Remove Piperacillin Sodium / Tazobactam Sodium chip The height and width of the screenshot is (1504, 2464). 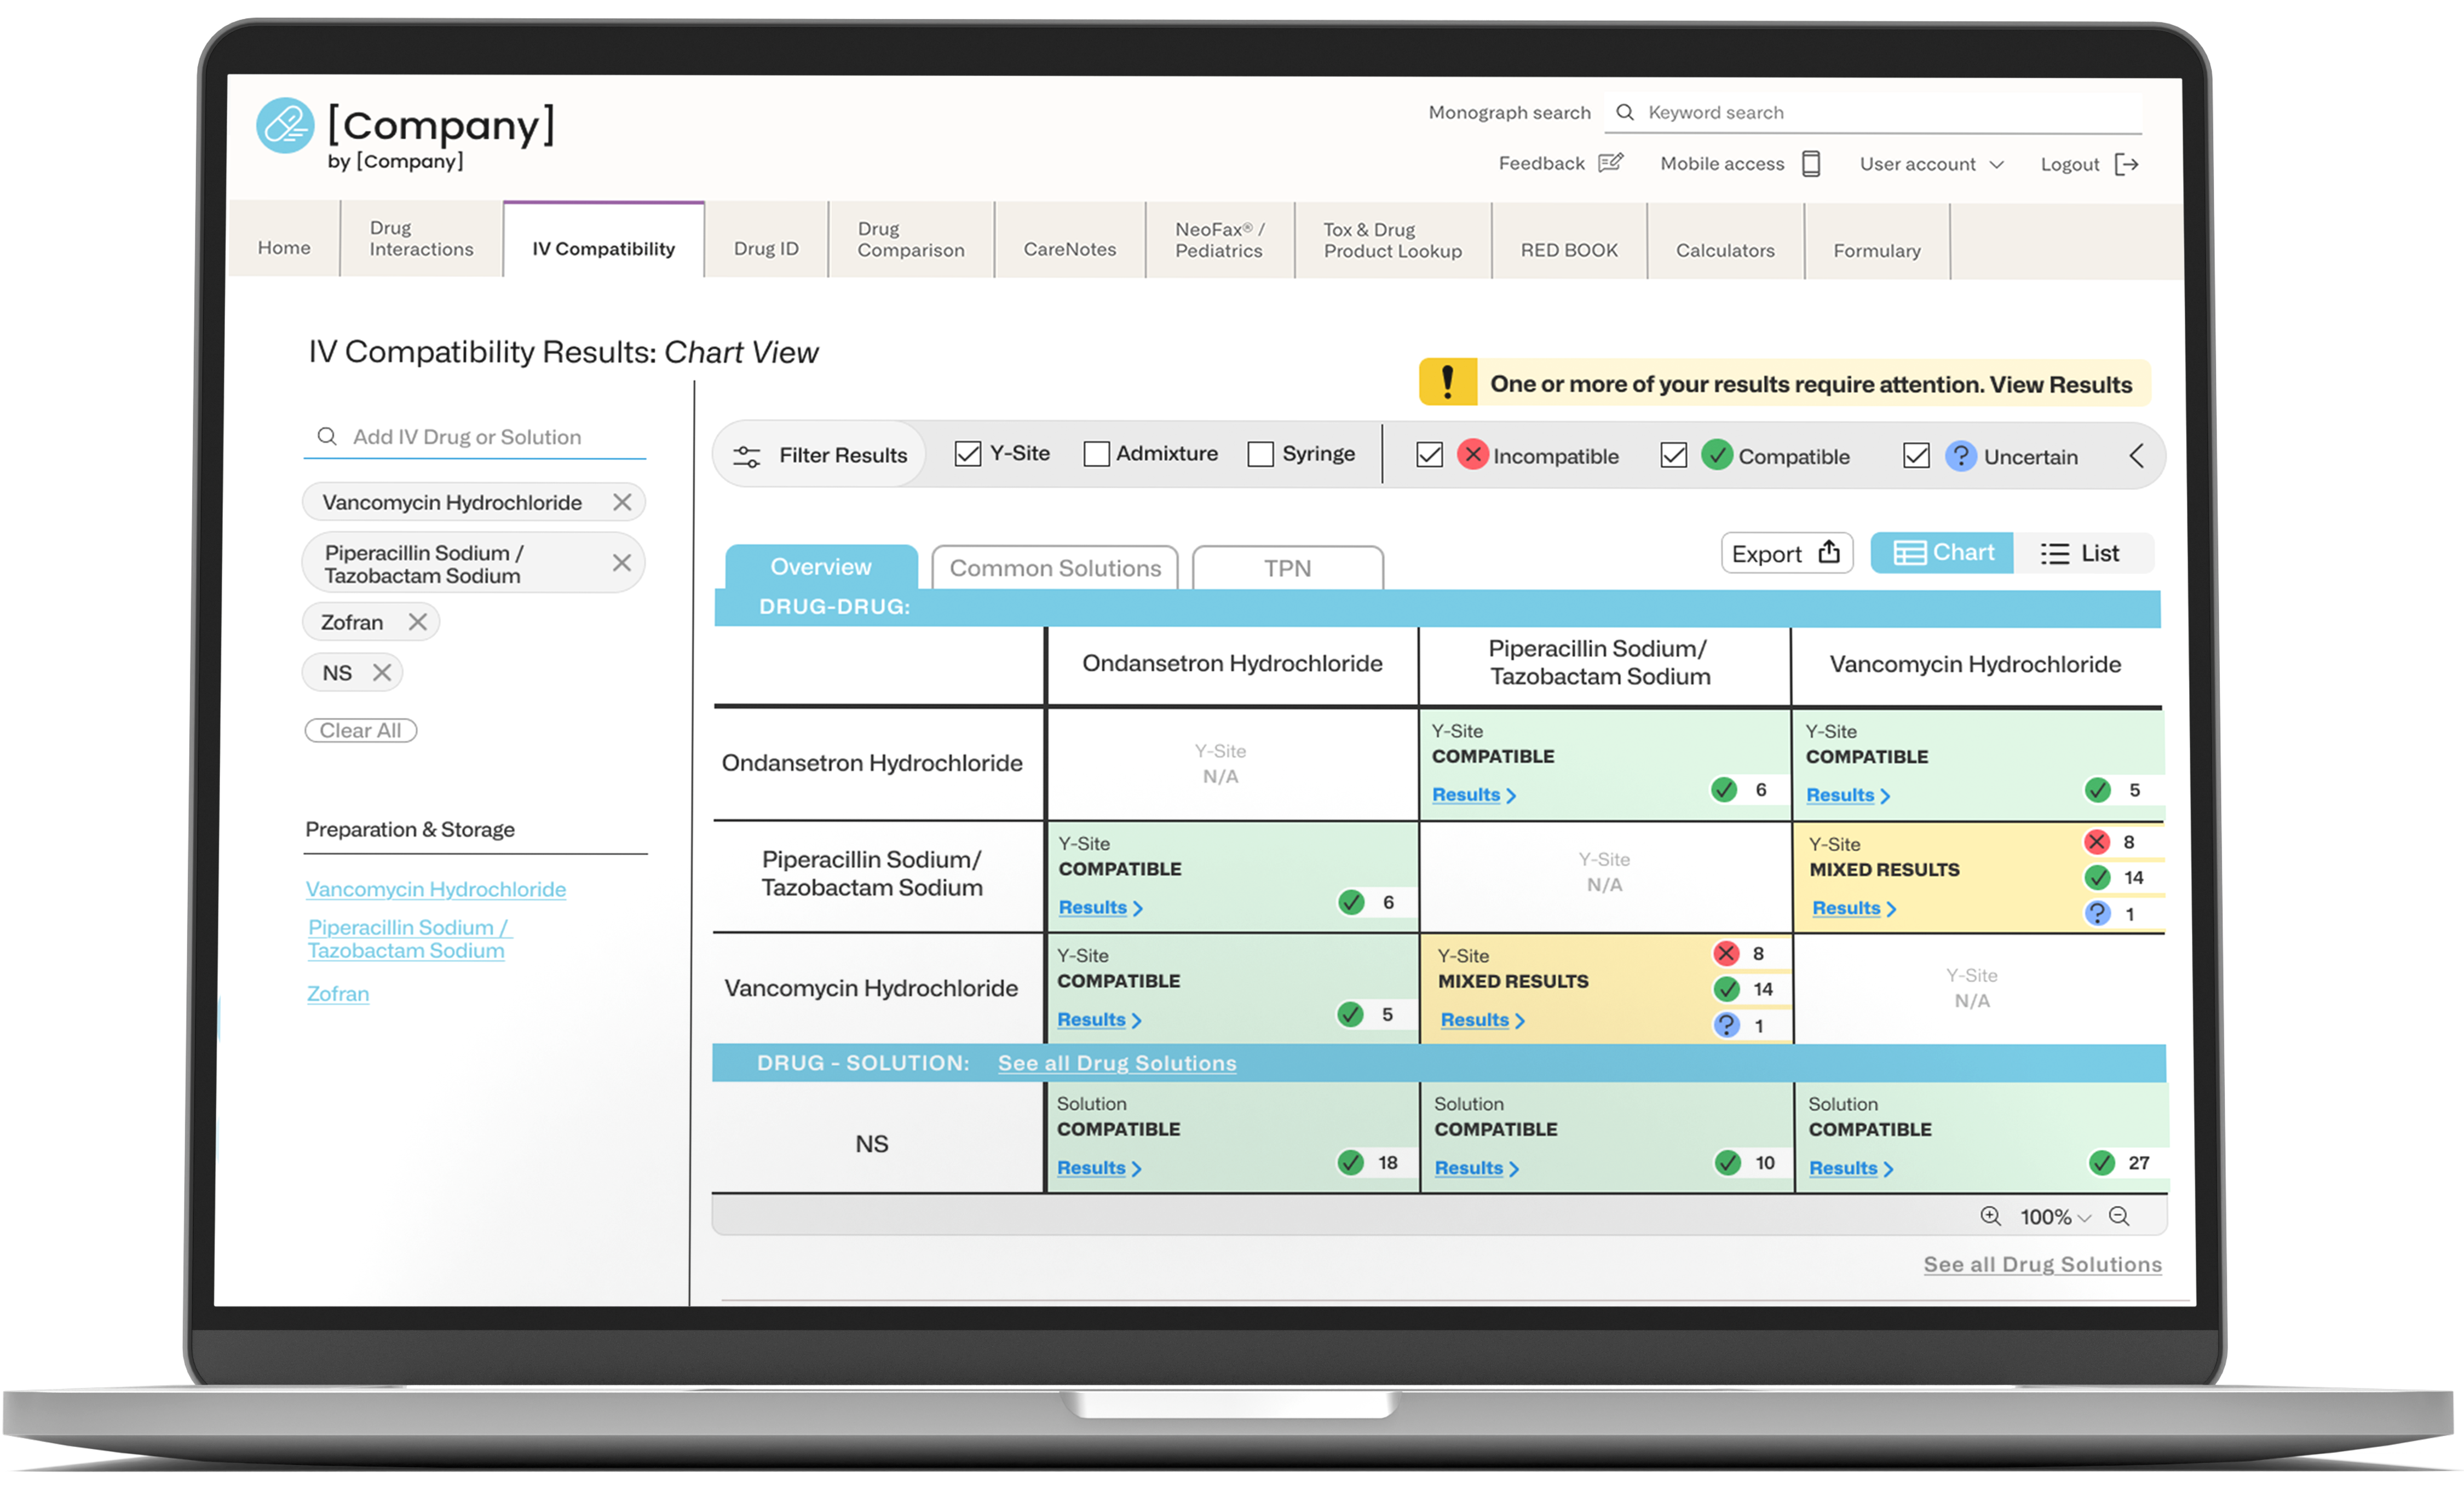621,563
